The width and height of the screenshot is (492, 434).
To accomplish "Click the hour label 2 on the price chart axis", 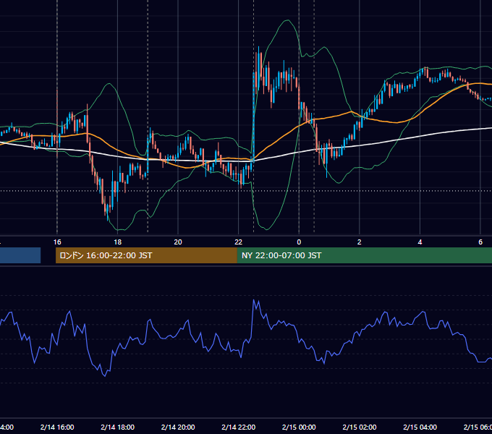I will [x=360, y=242].
